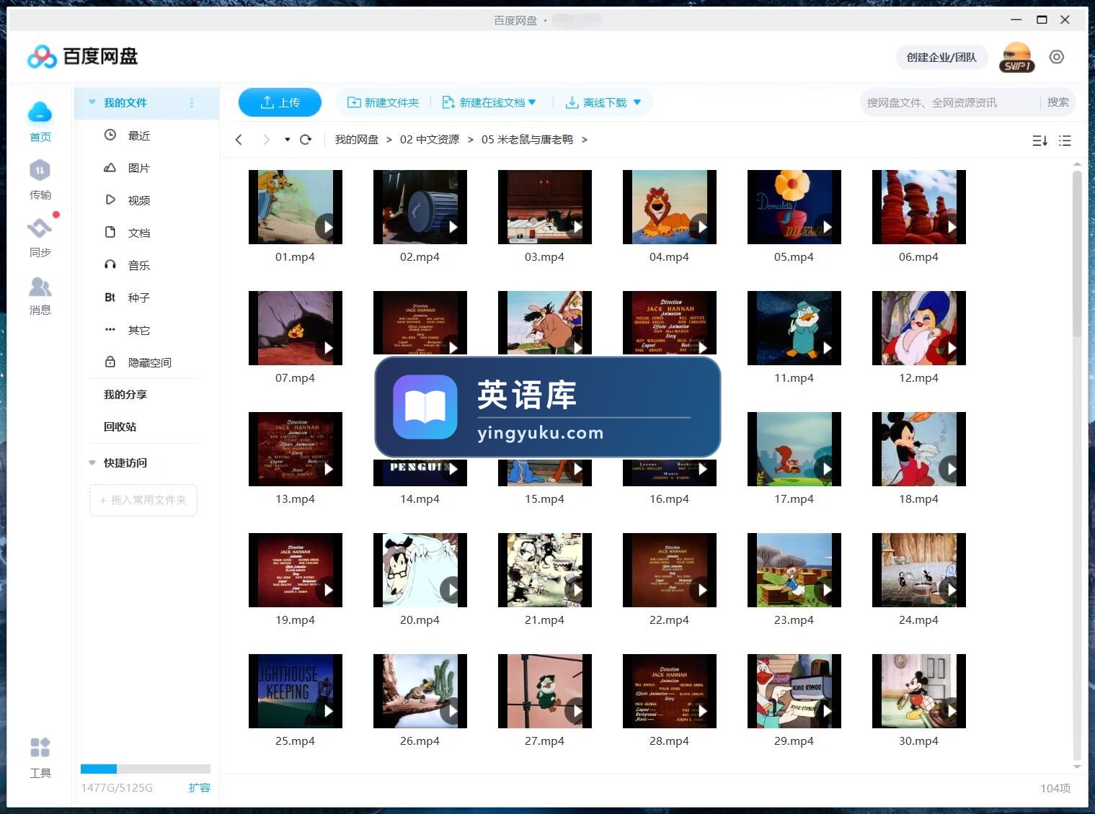Click the storage usage progress bar
Image resolution: width=1095 pixels, height=814 pixels.
pyautogui.click(x=146, y=769)
